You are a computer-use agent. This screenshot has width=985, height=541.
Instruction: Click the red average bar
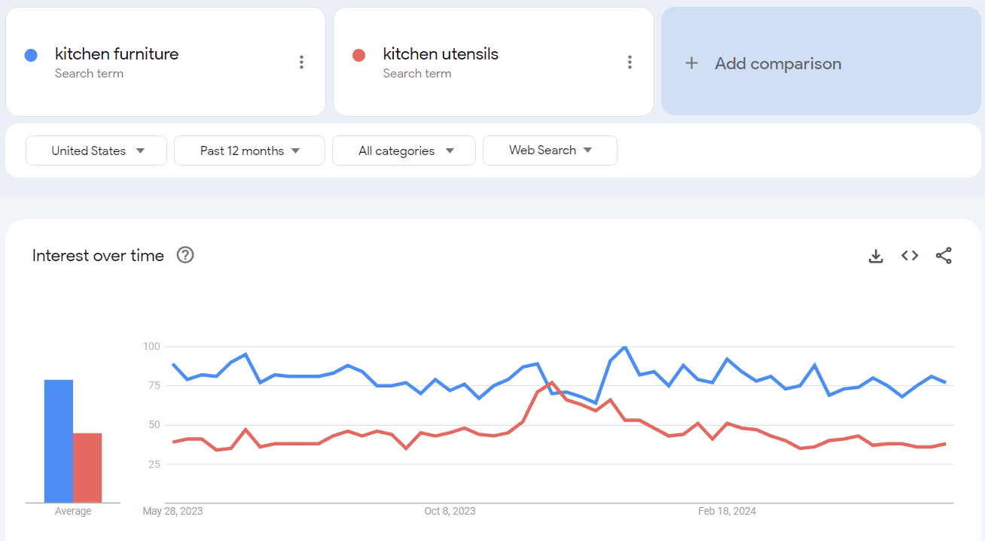(x=87, y=468)
